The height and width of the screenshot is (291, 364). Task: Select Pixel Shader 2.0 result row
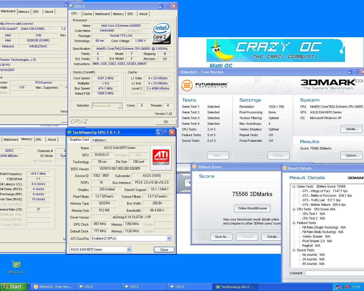point(317,241)
